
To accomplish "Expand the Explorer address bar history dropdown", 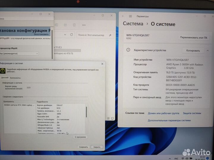I will 65,35.
